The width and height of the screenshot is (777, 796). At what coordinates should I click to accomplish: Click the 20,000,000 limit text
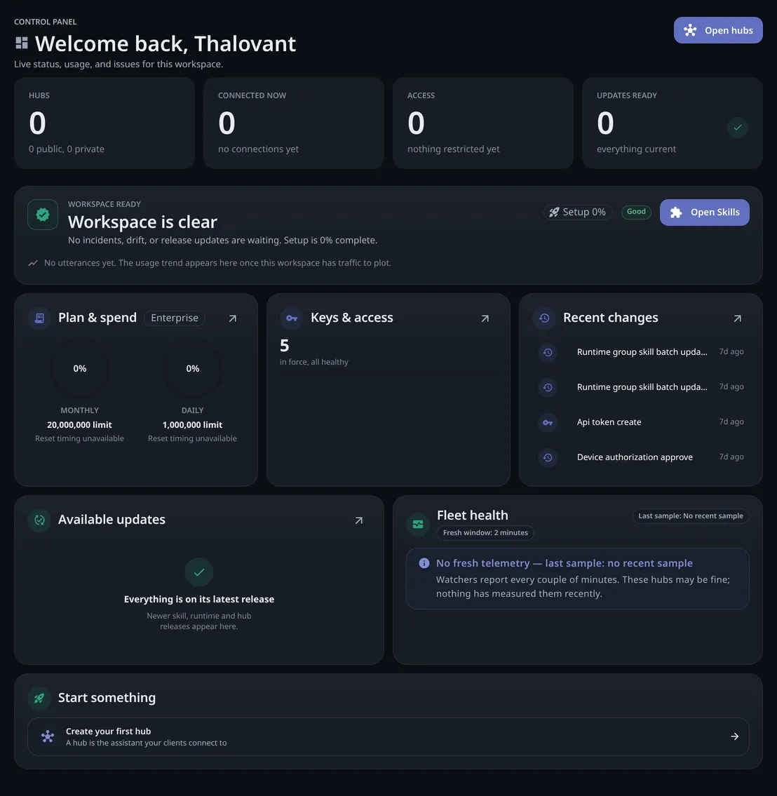(x=80, y=425)
